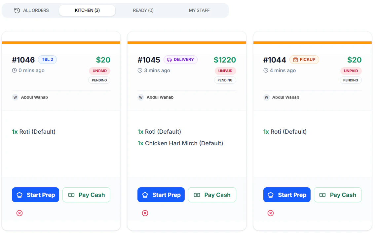Start prep for delivery order #1045
Image resolution: width=375 pixels, height=233 pixels.
[x=161, y=195]
